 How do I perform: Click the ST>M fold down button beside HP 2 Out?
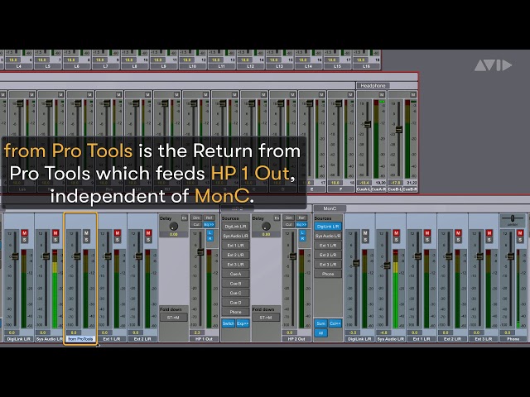(266, 318)
